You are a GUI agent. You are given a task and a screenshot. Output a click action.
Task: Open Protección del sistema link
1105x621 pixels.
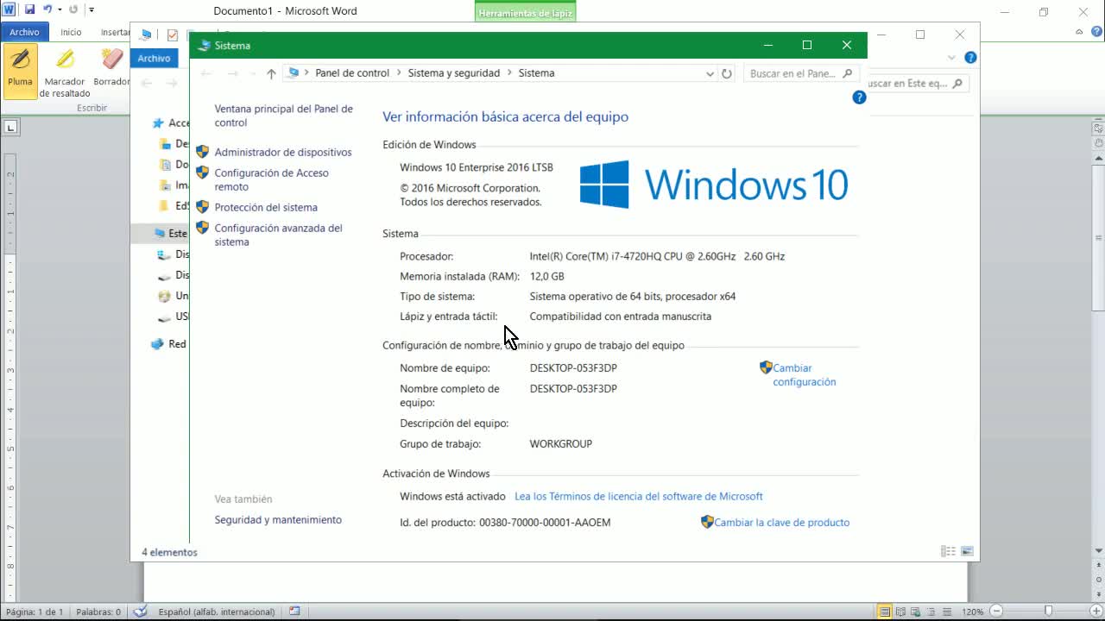(266, 207)
